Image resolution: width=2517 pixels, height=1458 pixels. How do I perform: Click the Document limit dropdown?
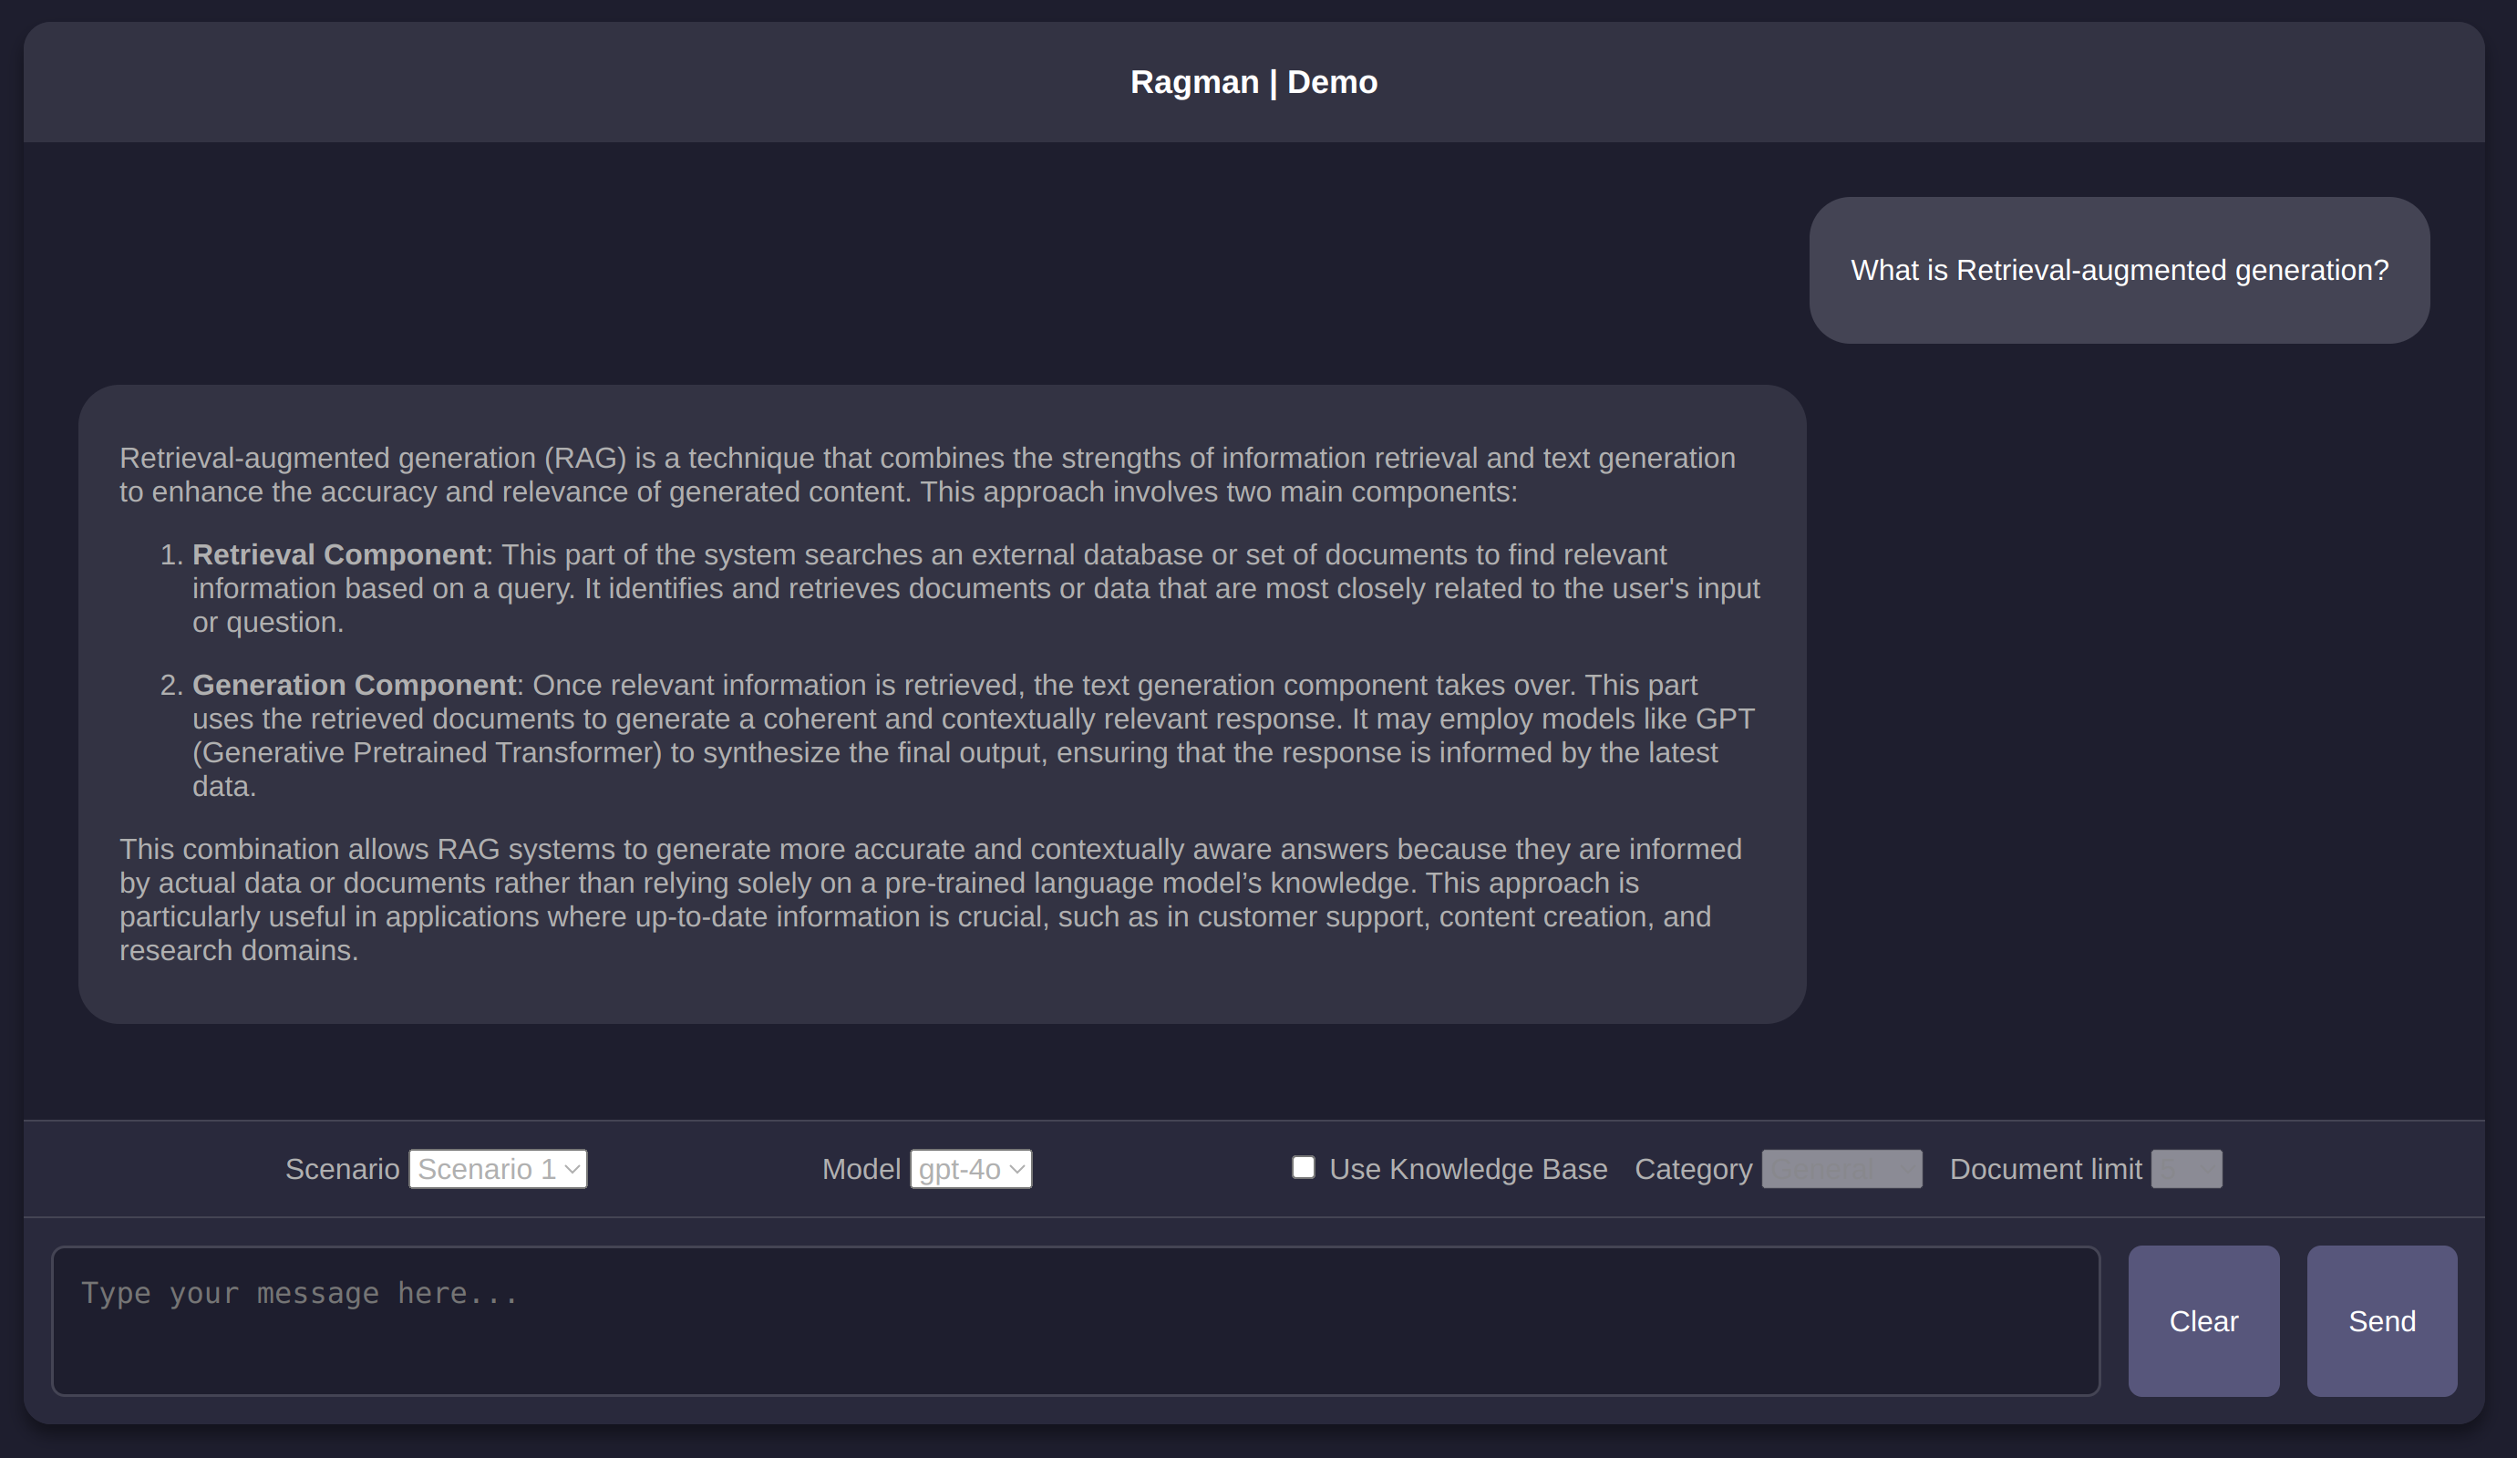(x=2185, y=1168)
